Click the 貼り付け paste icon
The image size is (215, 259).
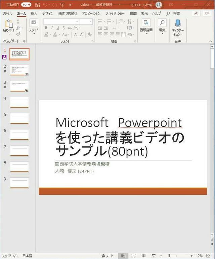click(9, 24)
